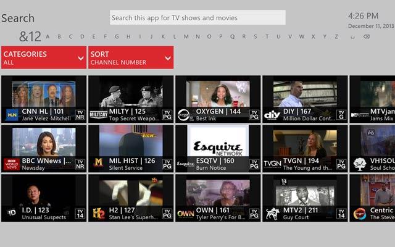Click the Investigation Discovery ID logo
The width and height of the screenshot is (395, 247).
[12, 213]
